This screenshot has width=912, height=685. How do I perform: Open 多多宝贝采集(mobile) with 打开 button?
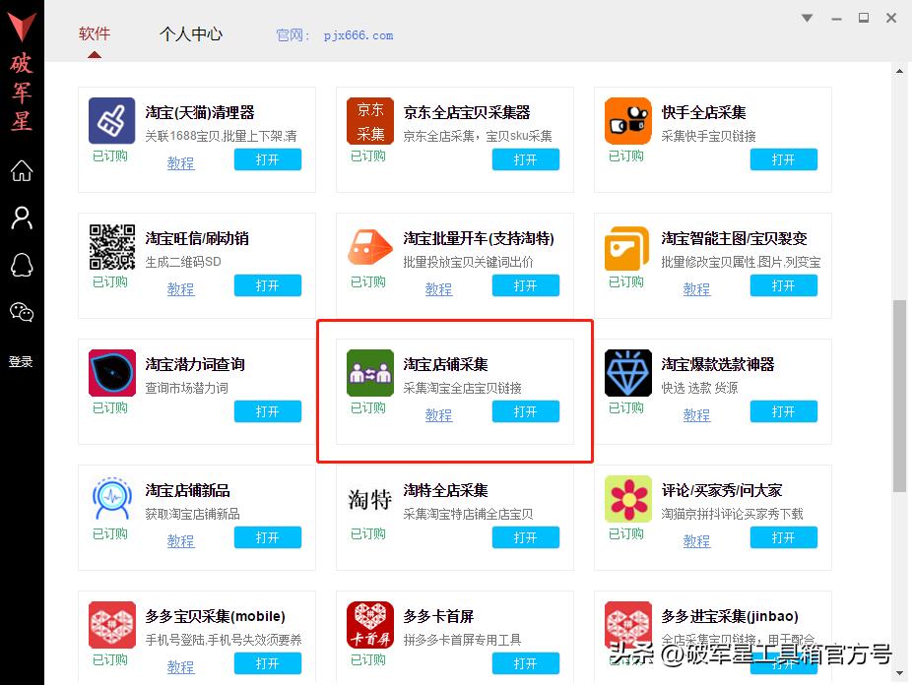tap(268, 663)
